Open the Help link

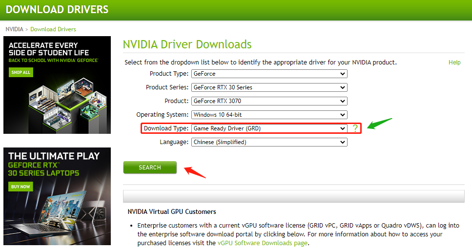[454, 63]
